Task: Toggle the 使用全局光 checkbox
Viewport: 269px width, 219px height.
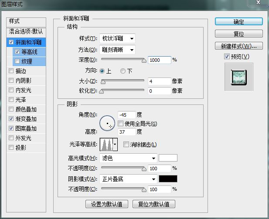Action: (121, 124)
